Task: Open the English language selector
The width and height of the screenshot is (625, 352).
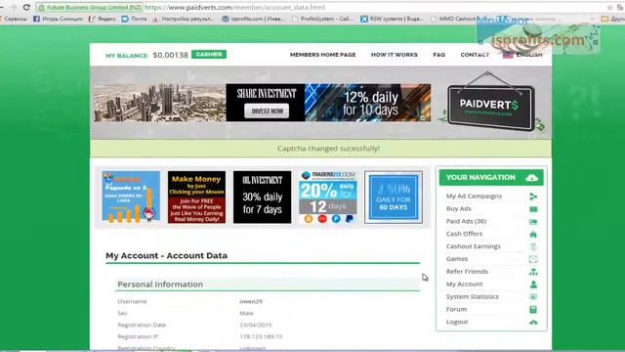Action: coord(529,55)
